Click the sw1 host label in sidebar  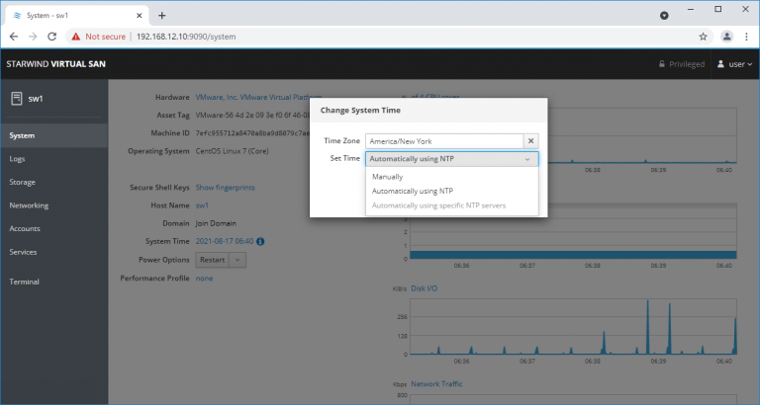point(36,99)
